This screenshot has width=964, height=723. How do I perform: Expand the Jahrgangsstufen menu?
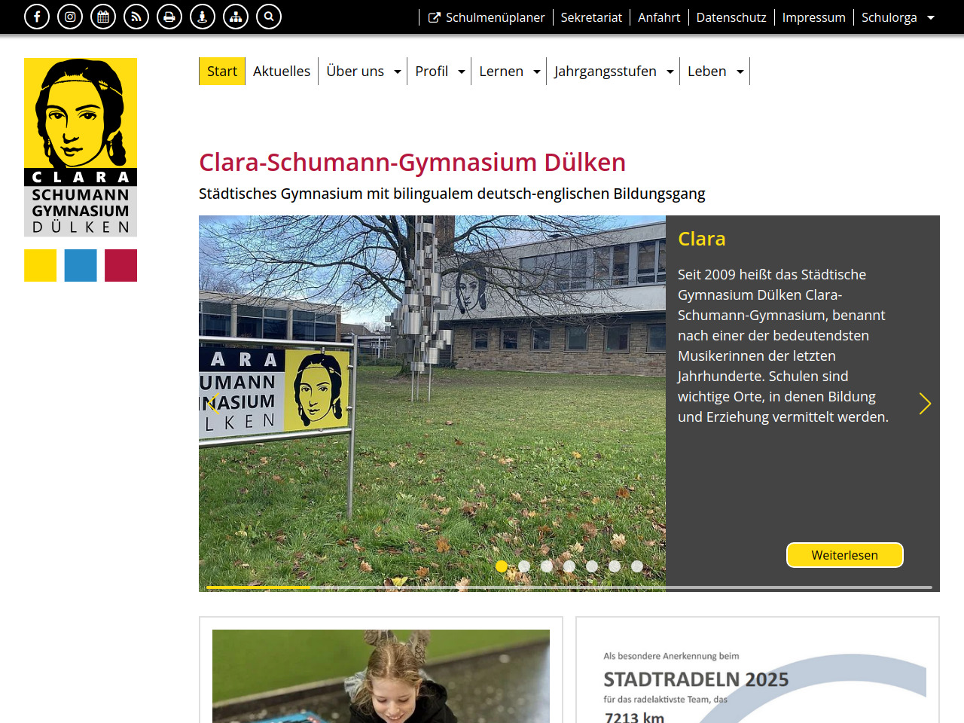coord(613,72)
